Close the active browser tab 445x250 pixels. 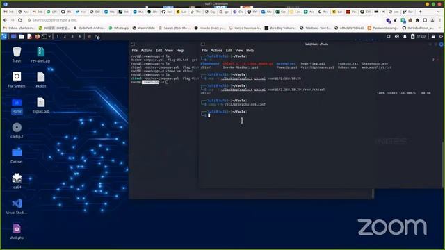click(383, 12)
